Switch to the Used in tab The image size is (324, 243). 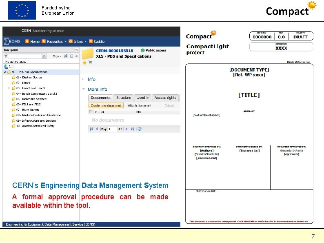pyautogui.click(x=142, y=98)
